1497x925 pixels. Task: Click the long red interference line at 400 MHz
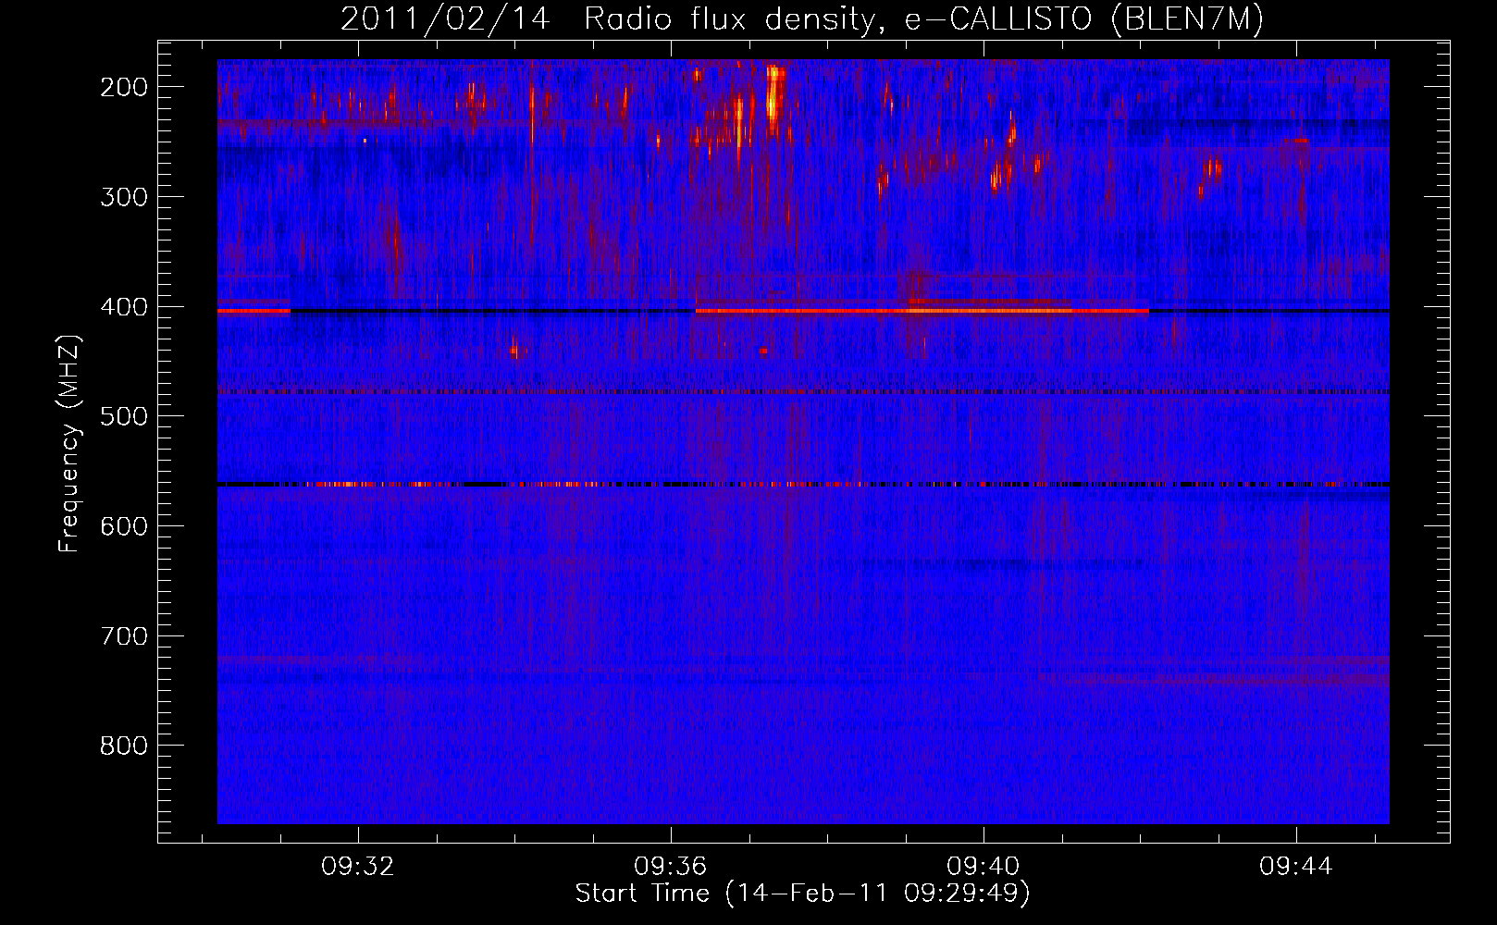click(922, 311)
